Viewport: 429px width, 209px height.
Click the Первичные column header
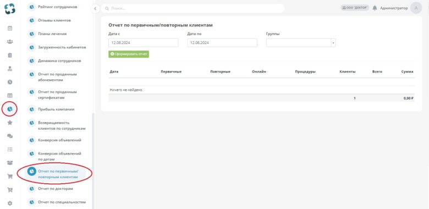[x=171, y=71]
